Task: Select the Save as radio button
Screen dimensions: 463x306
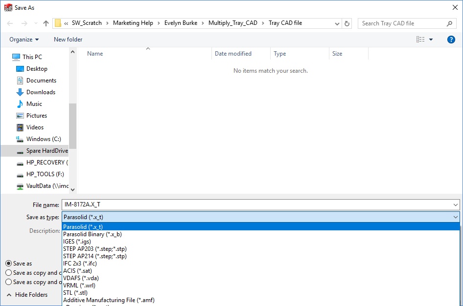Action: (x=9, y=263)
